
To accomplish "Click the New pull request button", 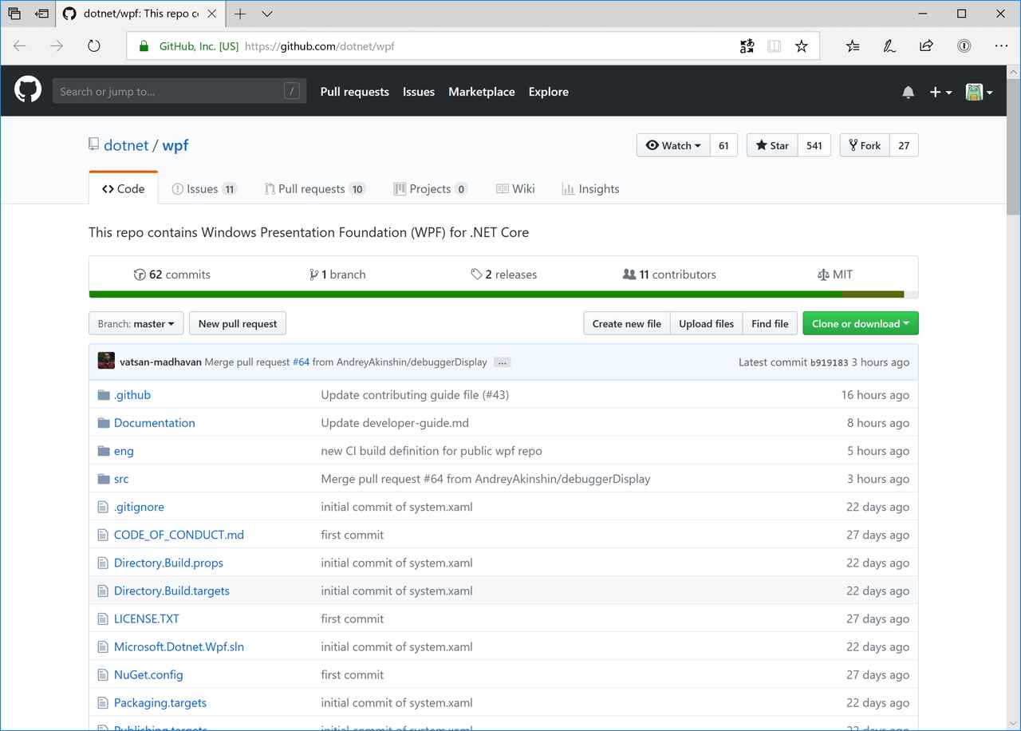I will 237,323.
